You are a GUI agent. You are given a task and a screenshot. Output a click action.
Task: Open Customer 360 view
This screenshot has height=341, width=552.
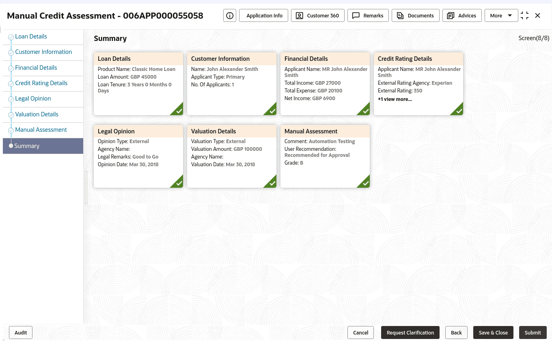[318, 15]
